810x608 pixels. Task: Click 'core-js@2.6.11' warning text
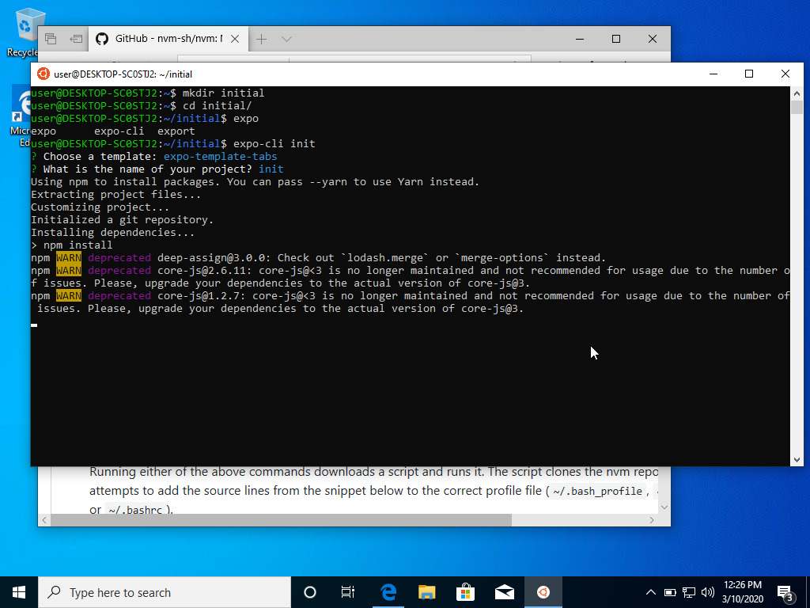205,271
